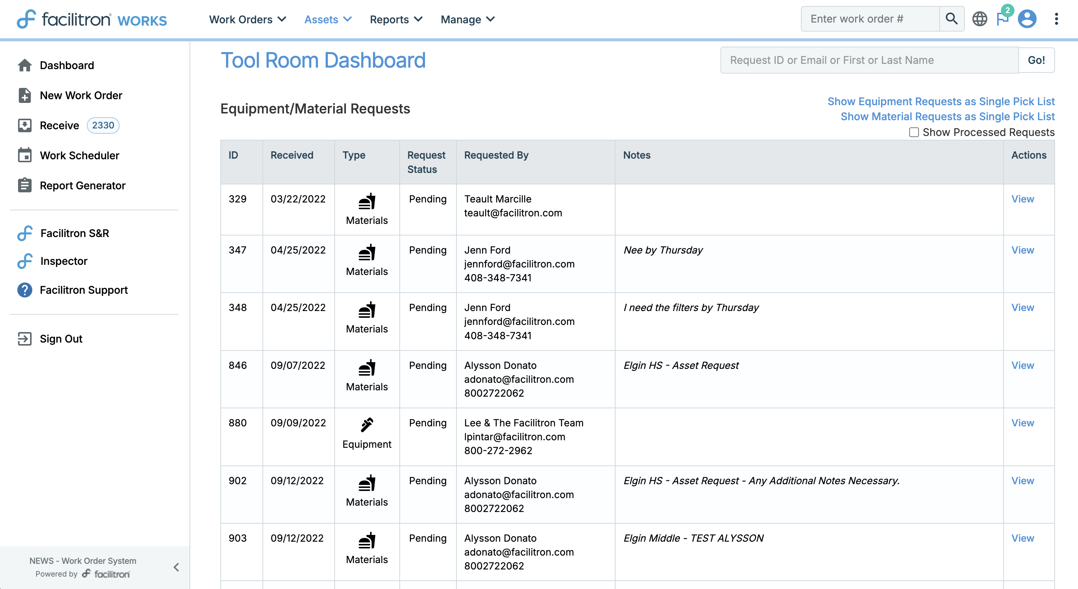Image resolution: width=1078 pixels, height=589 pixels.
Task: Open the globe language icon
Action: tap(979, 19)
